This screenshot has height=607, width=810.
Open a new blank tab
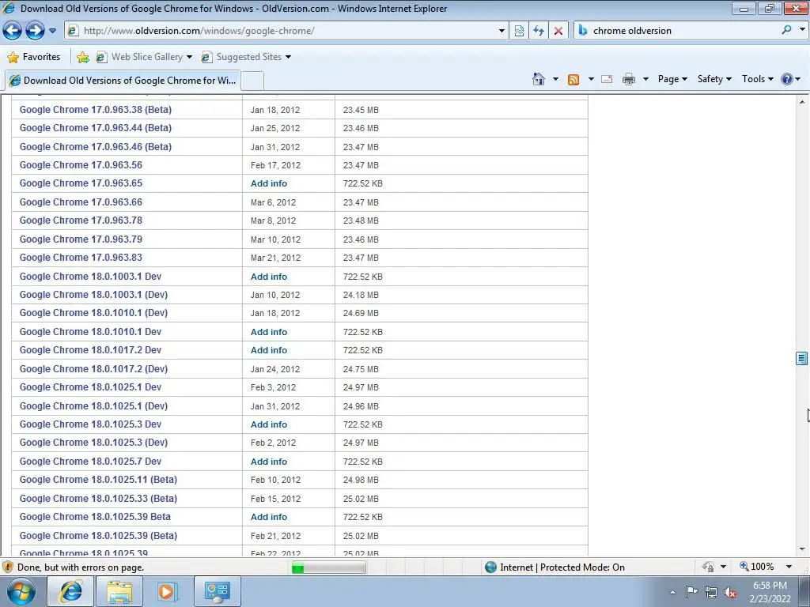tap(253, 81)
